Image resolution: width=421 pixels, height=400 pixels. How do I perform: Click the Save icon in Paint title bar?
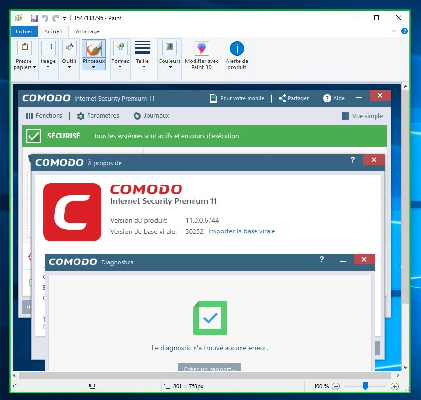[34, 18]
